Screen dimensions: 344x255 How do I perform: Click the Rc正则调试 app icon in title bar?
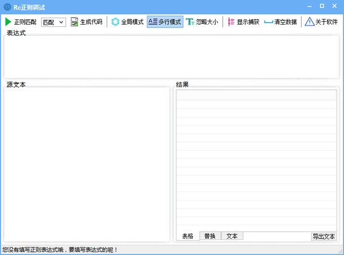(x=7, y=6)
